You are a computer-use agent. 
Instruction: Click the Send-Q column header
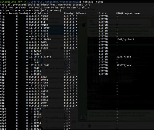23,13
